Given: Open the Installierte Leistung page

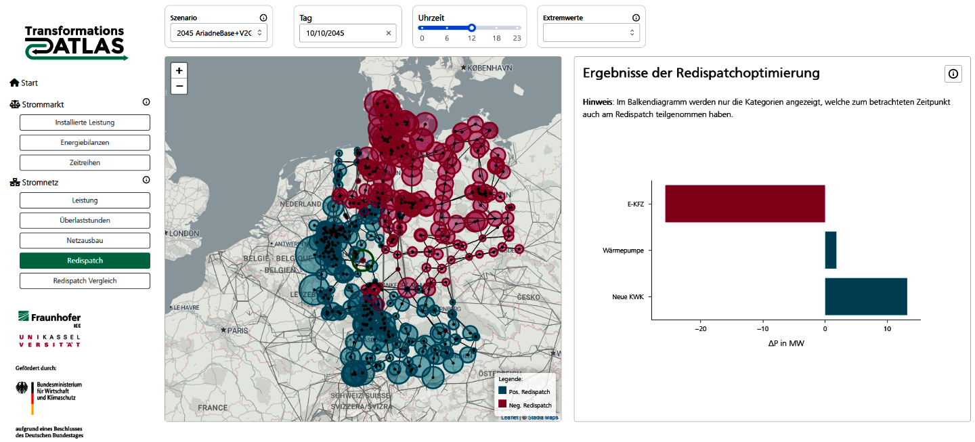Looking at the screenshot, I should 85,123.
